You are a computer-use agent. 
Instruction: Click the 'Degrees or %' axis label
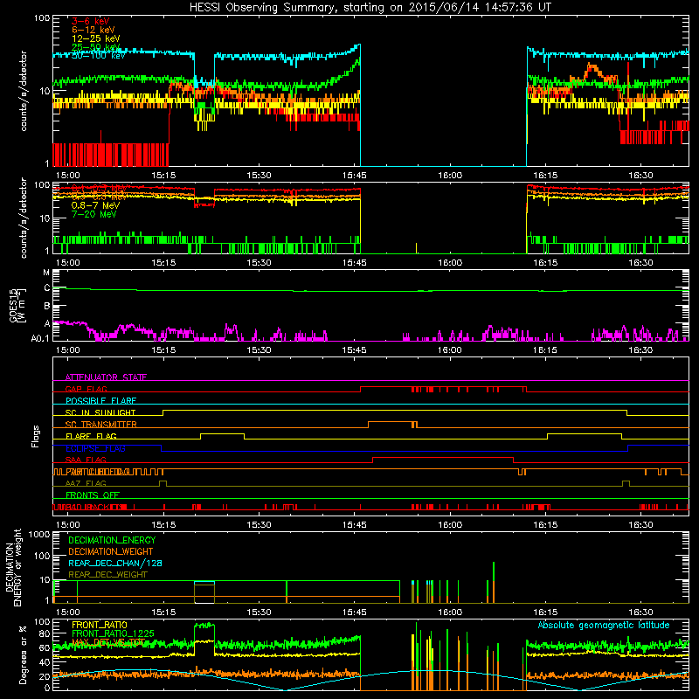[24, 654]
